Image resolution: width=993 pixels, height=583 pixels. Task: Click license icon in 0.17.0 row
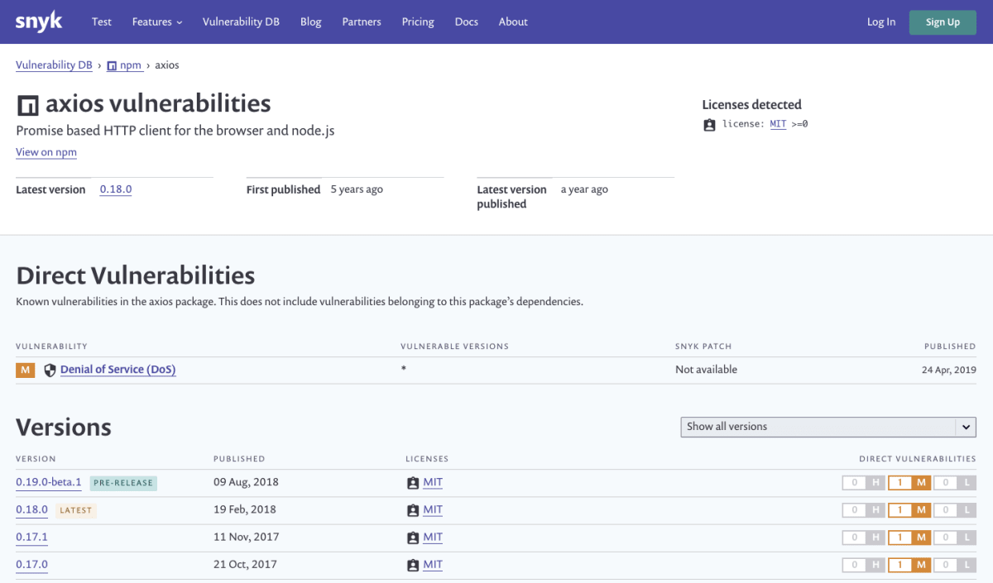click(x=413, y=566)
